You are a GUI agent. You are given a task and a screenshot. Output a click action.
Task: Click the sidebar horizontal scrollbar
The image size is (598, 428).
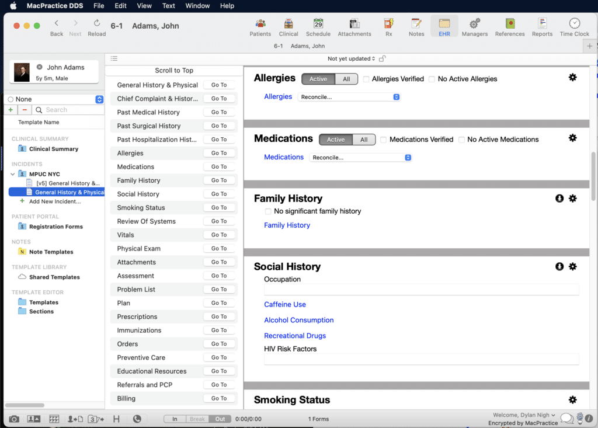[25, 405]
